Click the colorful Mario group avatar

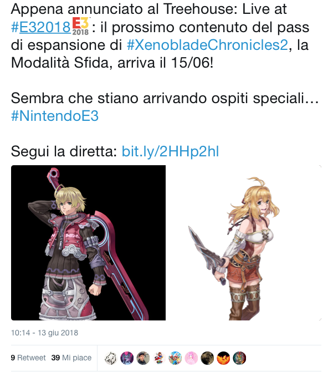175,358
